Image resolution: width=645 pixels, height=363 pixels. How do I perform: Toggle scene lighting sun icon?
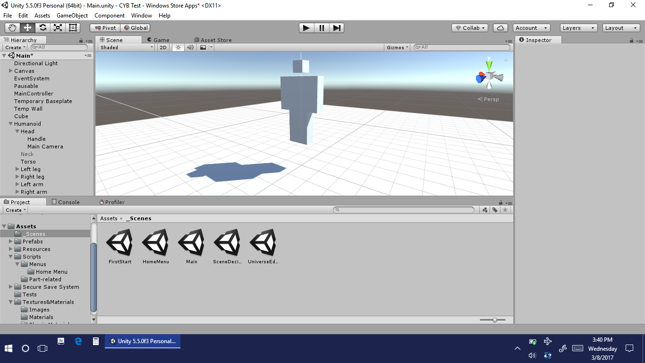click(x=178, y=47)
